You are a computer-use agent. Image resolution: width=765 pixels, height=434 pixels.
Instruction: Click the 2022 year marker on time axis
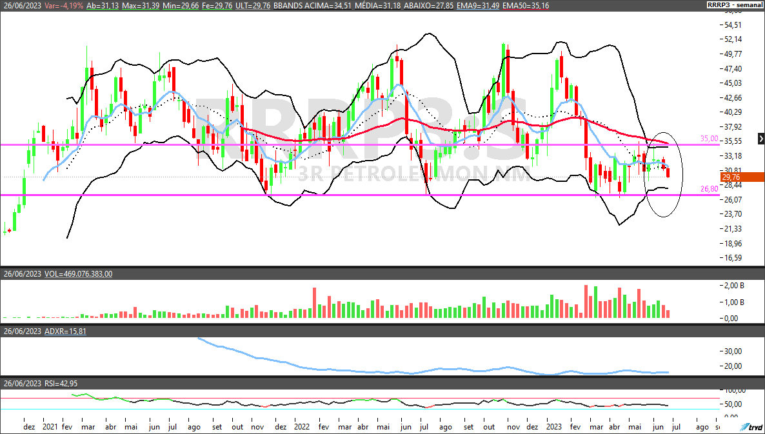click(301, 427)
